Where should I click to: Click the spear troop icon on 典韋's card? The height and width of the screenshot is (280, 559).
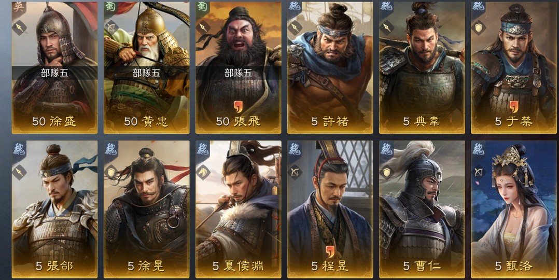pos(386,27)
